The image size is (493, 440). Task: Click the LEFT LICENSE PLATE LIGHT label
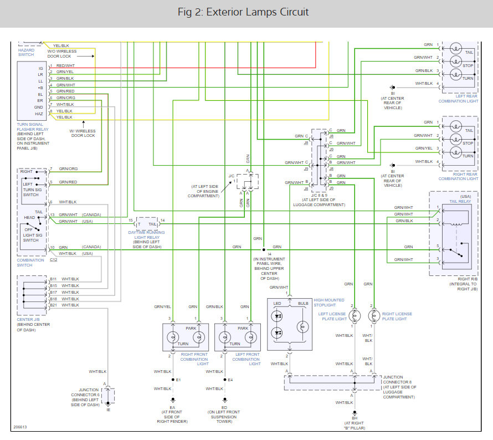[332, 316]
